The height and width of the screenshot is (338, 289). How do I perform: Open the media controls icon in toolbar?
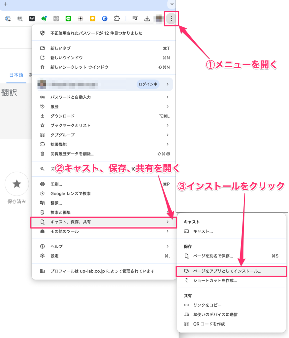click(x=135, y=18)
